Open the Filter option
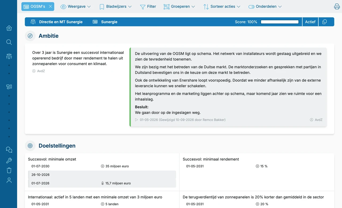 (x=148, y=6)
